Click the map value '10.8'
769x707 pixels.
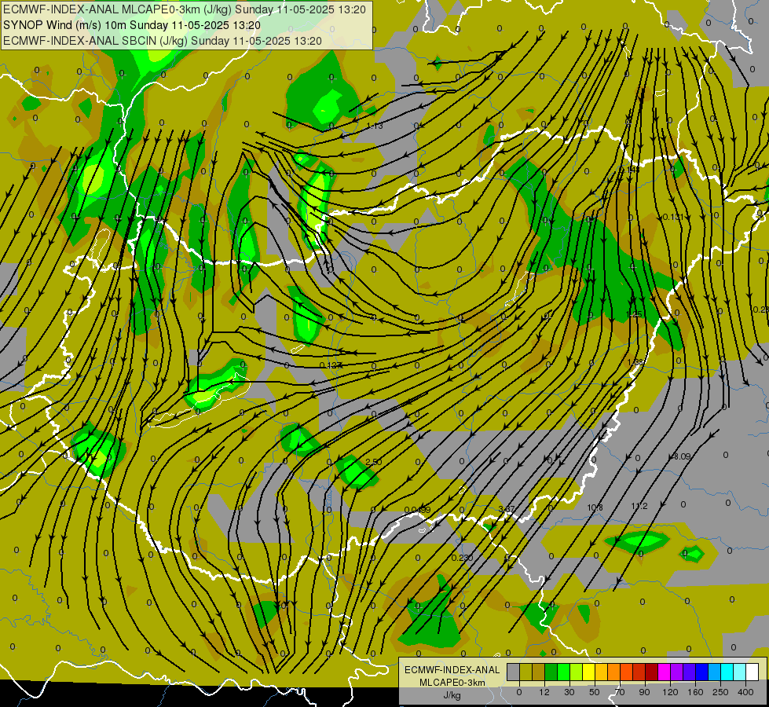(595, 507)
